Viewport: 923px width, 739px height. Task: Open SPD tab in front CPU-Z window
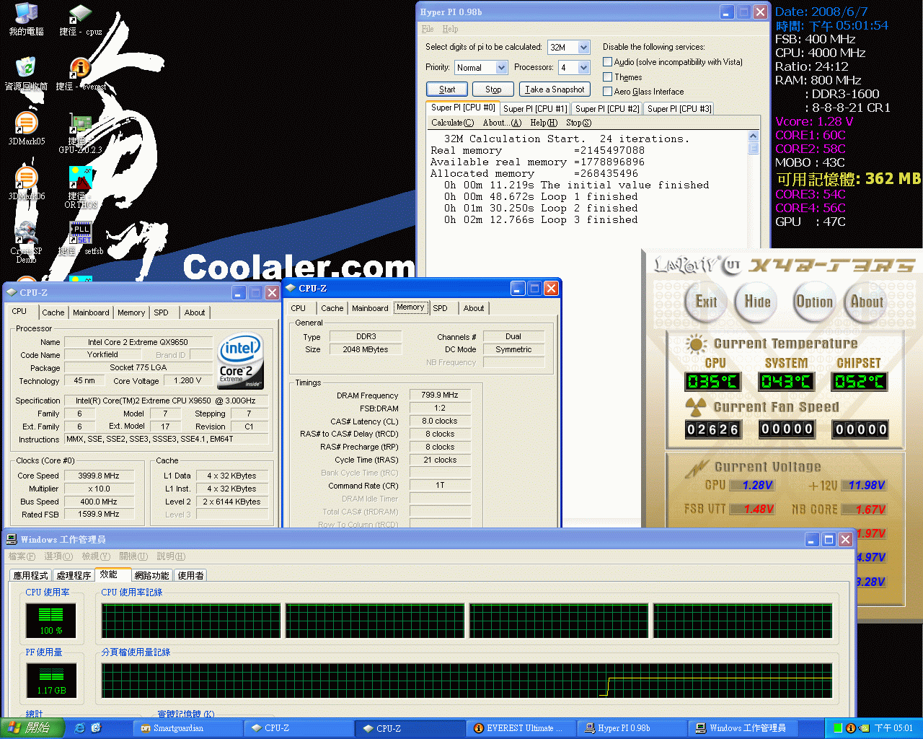tap(440, 308)
